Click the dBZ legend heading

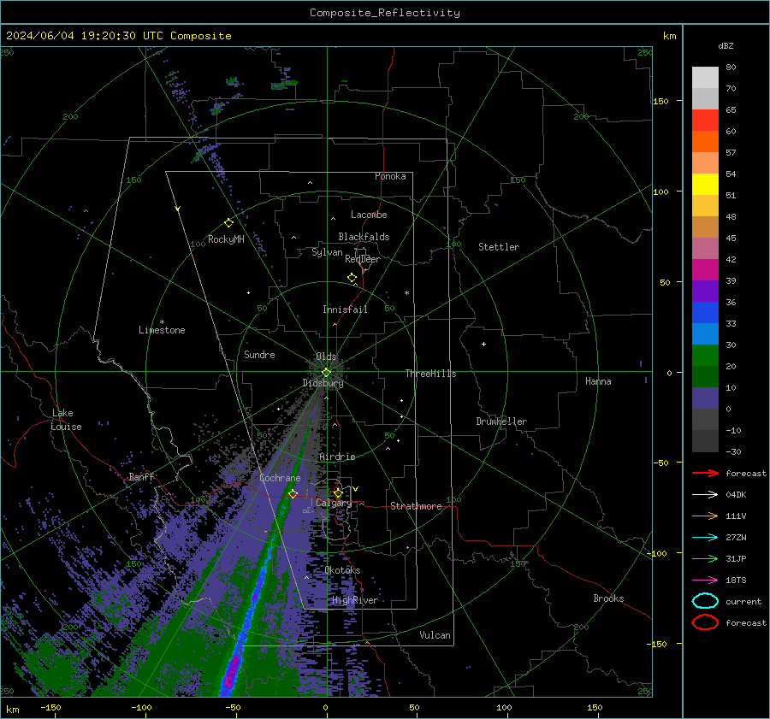[726, 45]
